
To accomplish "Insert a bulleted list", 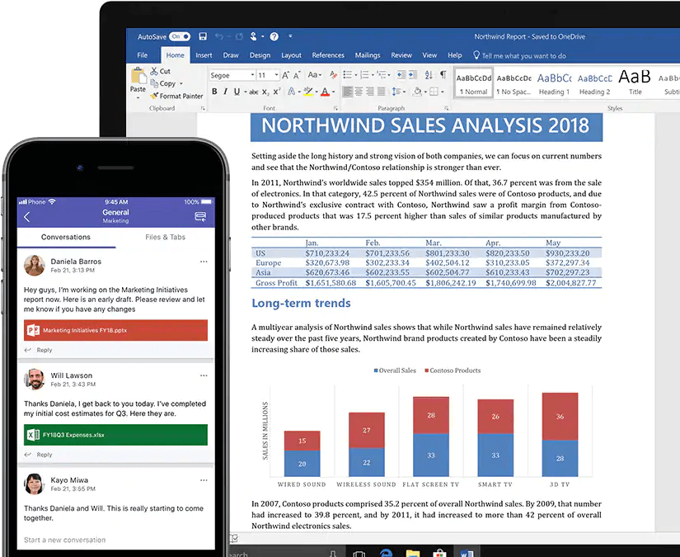I will 347,75.
